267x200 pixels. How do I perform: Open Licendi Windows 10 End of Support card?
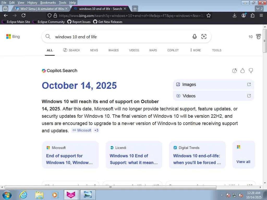[134, 155]
